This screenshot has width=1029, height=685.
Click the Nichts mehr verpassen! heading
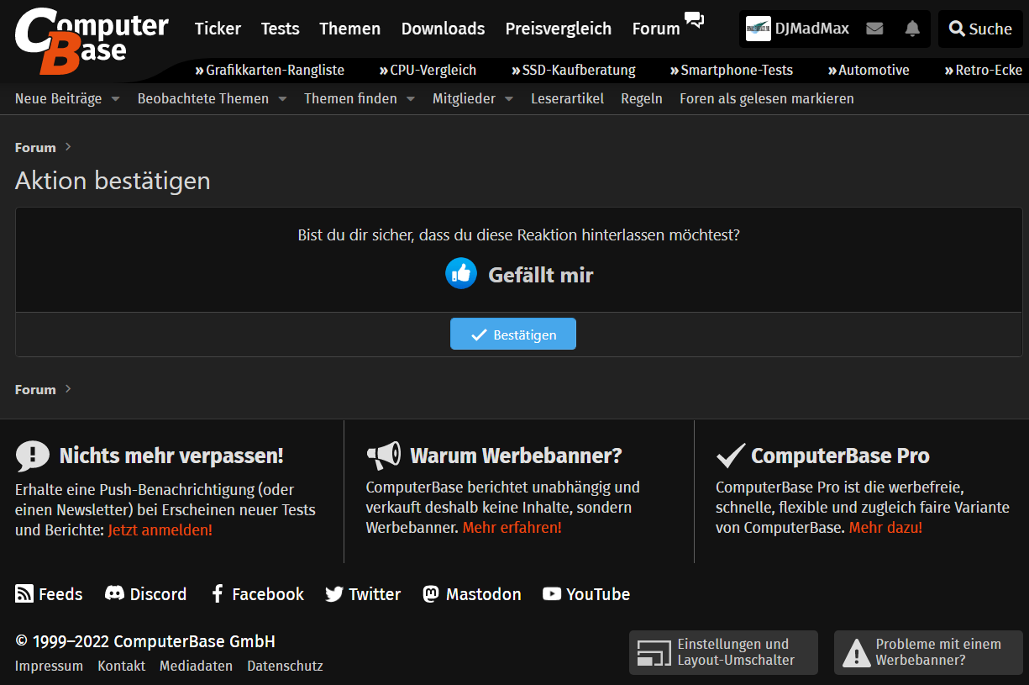pyautogui.click(x=171, y=456)
